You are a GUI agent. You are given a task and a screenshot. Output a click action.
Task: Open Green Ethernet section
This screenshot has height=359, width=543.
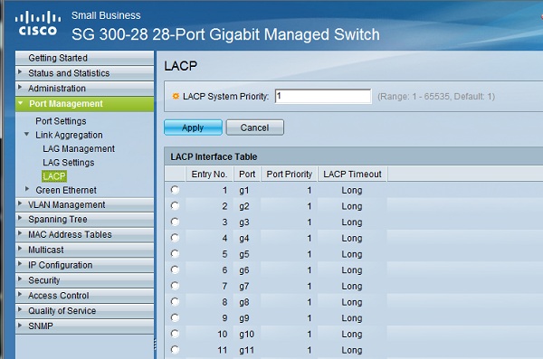point(66,190)
